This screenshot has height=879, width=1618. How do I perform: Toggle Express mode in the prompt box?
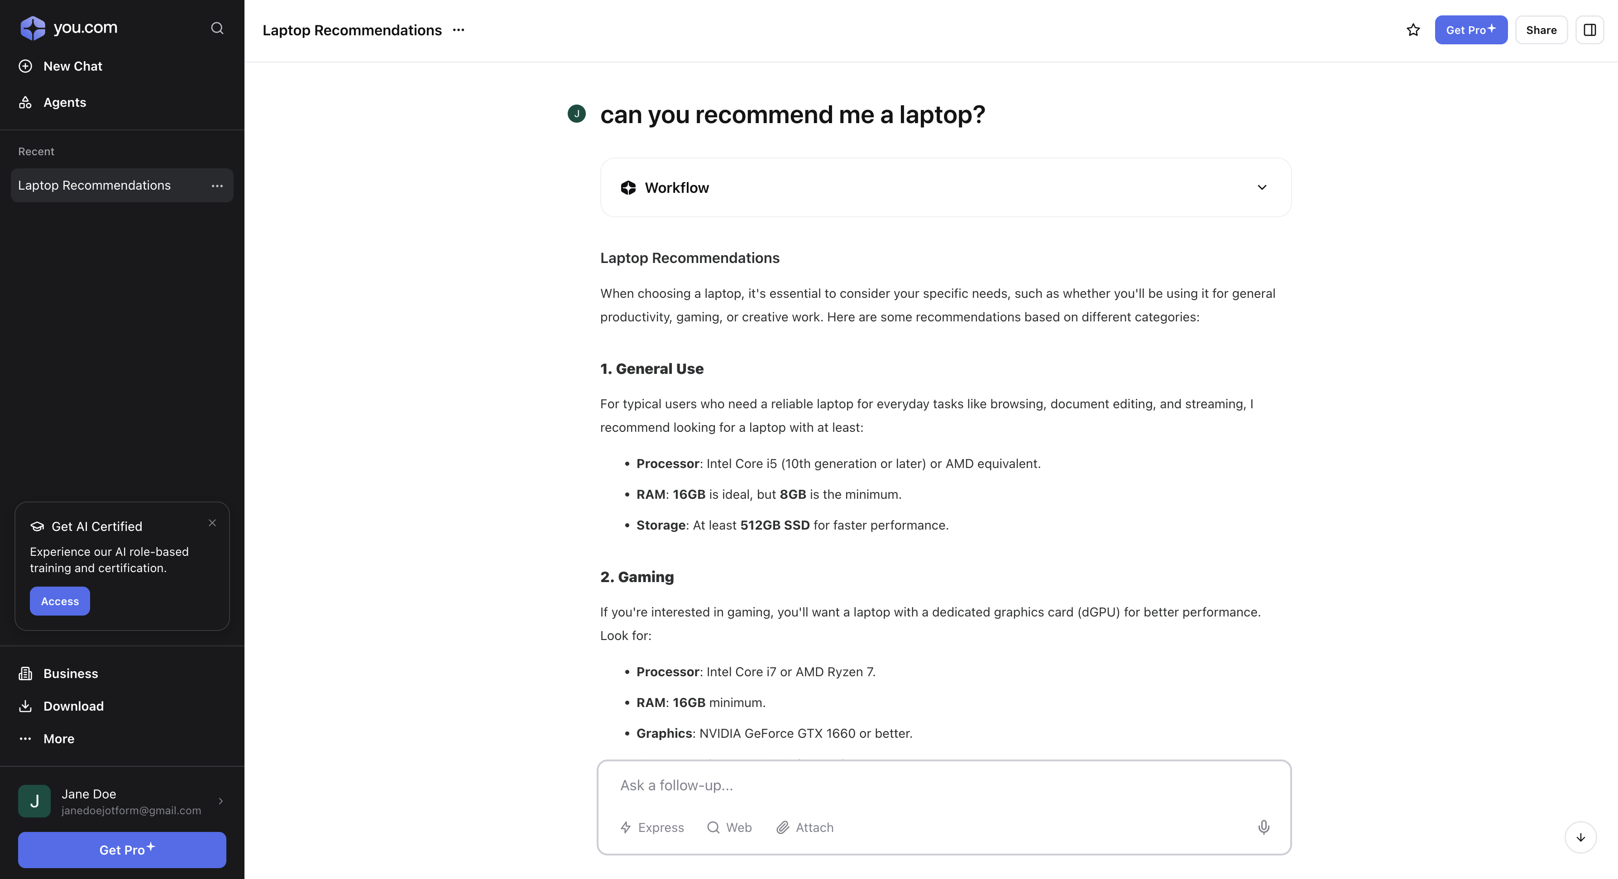[652, 827]
